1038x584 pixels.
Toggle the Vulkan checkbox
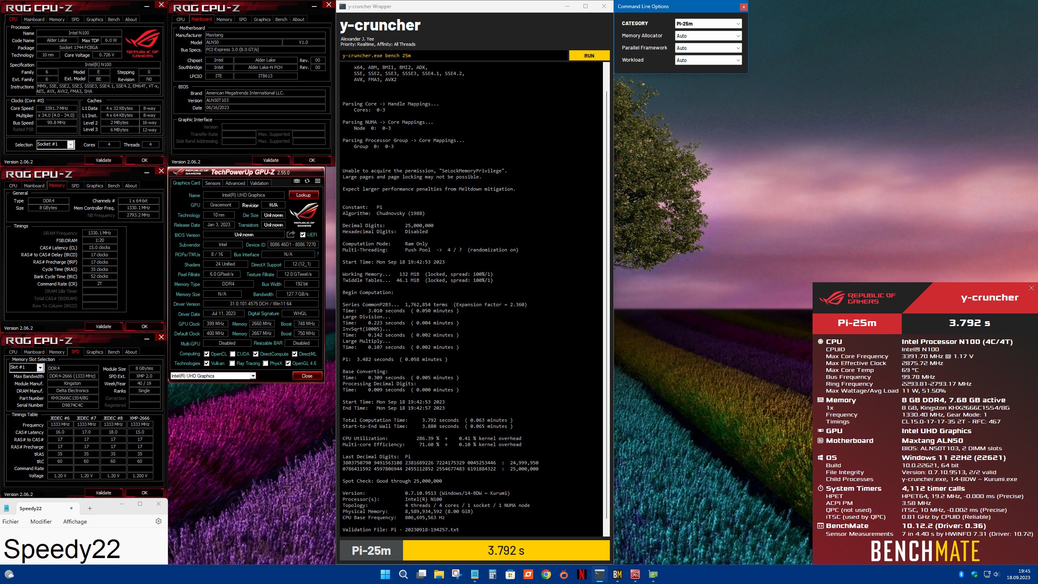[207, 363]
